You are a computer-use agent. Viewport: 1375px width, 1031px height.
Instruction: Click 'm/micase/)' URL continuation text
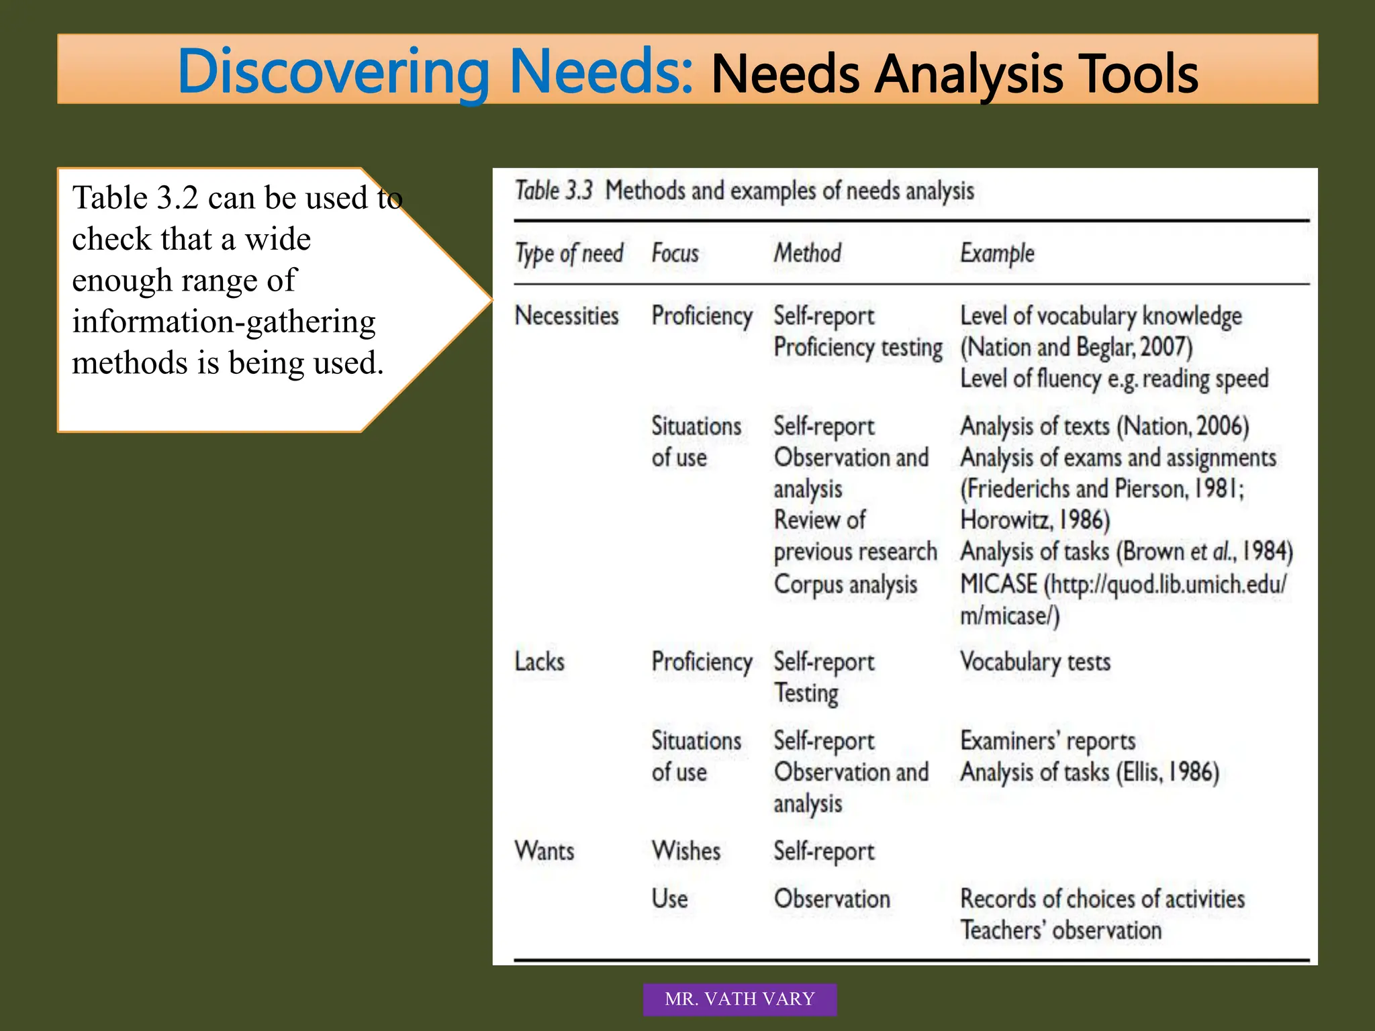tap(1010, 616)
